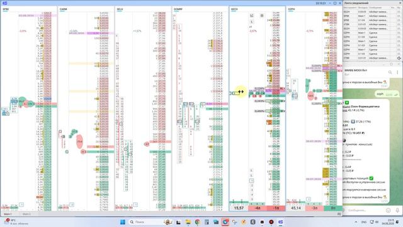Open the emoji picker in Telegram

(389, 211)
